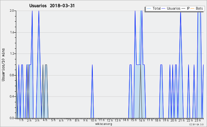Click the dark blue Usuarios legend line
The height and width of the screenshot is (127, 207).
[x=164, y=9]
